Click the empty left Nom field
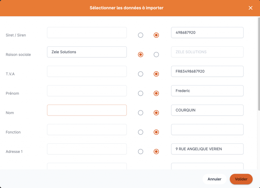Screen dimensions: 260x188 coord(87,110)
